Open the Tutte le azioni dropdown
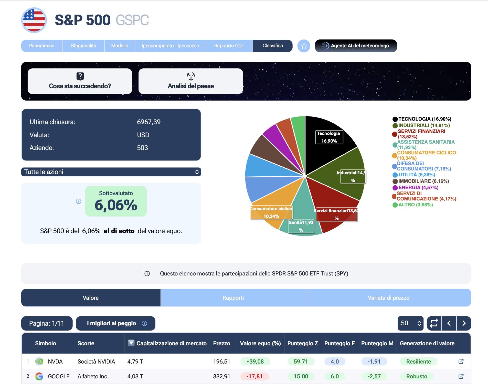This screenshot has width=488, height=384. pos(111,172)
